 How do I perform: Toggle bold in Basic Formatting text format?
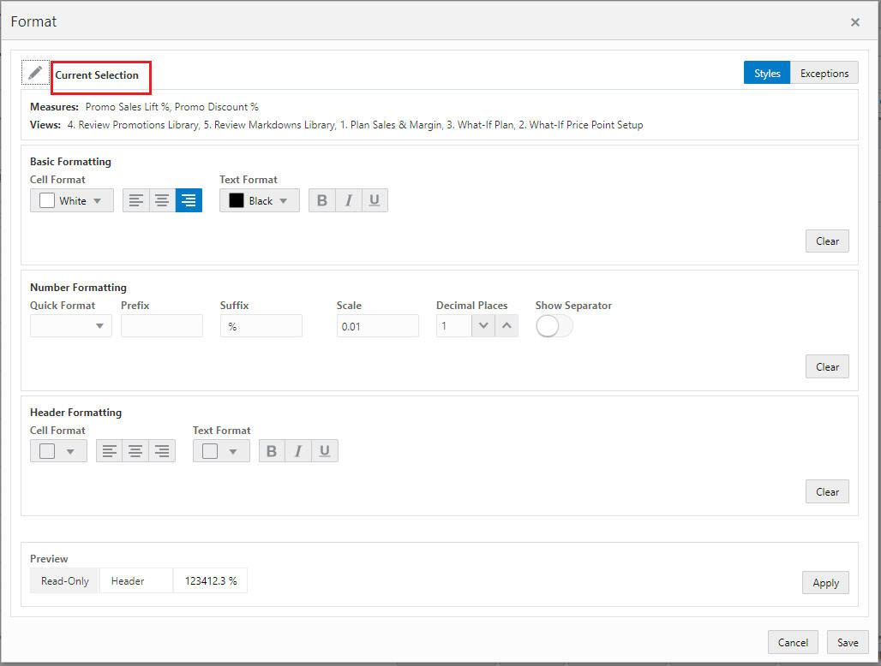pos(322,200)
